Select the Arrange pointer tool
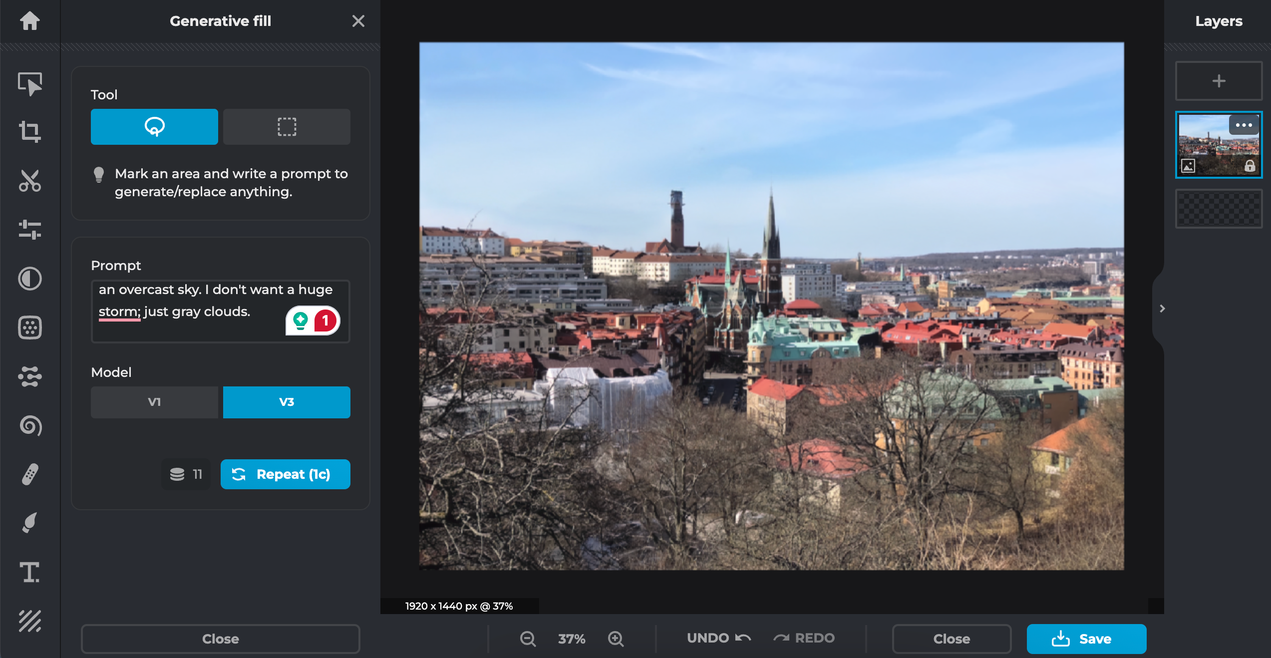 [29, 84]
